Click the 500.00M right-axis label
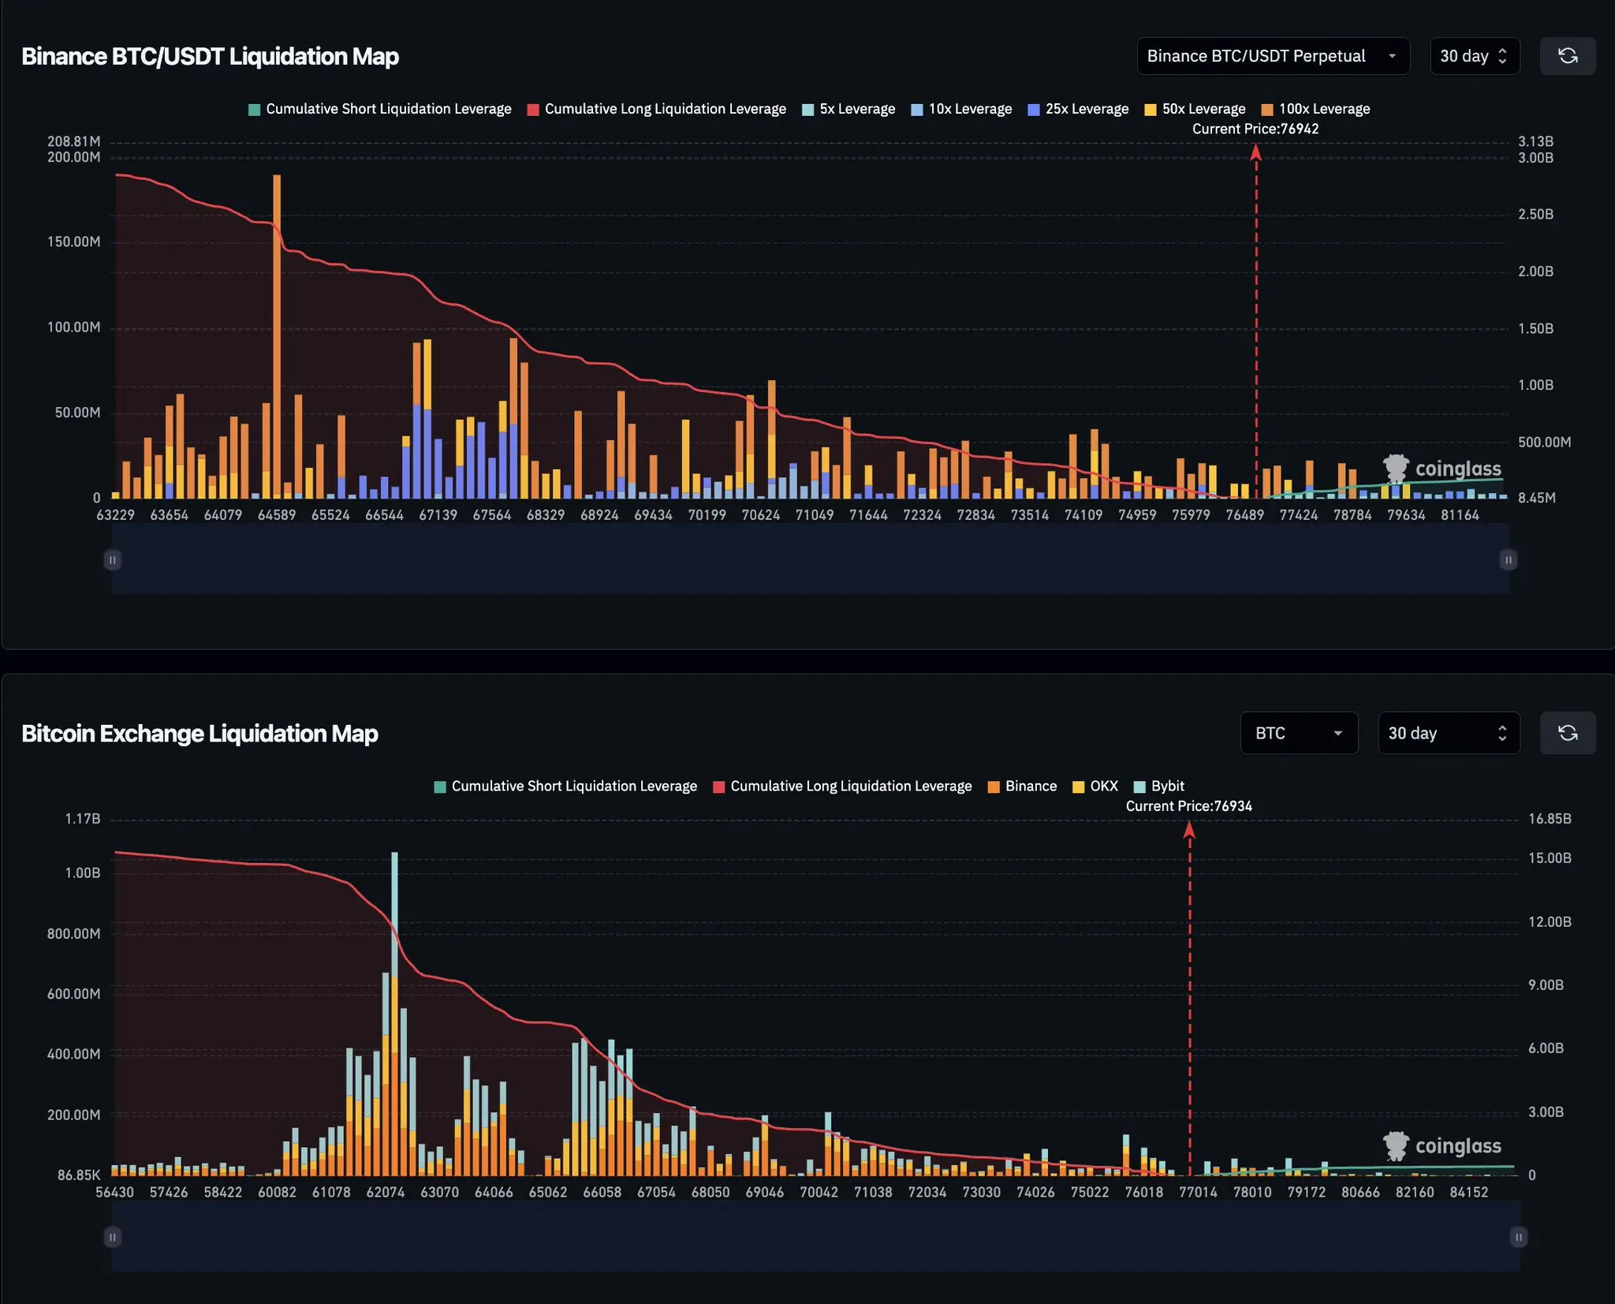Screen dimensions: 1615x1304 (1544, 443)
